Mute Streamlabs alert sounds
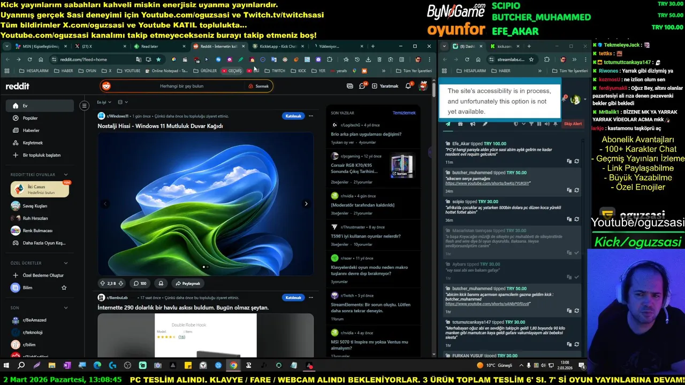This screenshot has width=685, height=385. [547, 124]
